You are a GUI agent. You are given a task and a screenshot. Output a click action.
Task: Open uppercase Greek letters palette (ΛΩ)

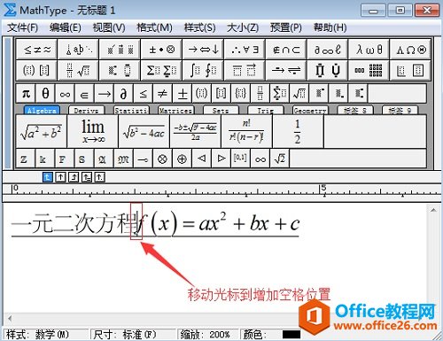[410, 50]
